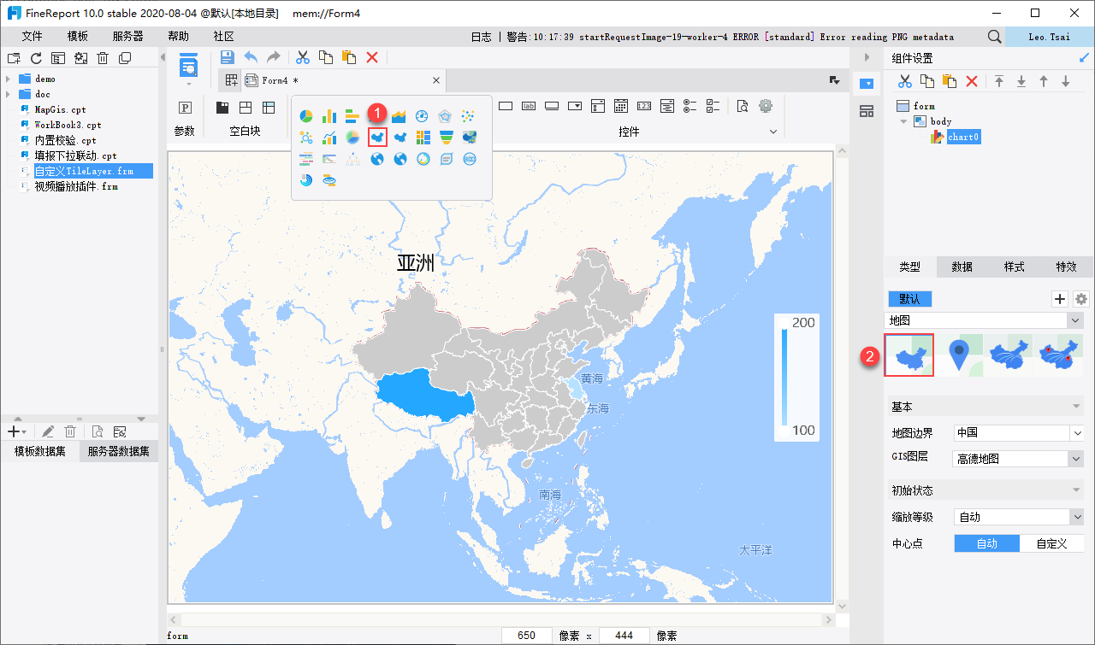Viewport: 1095px width, 645px height.
Task: Collapse the body node in component tree
Action: (x=903, y=121)
